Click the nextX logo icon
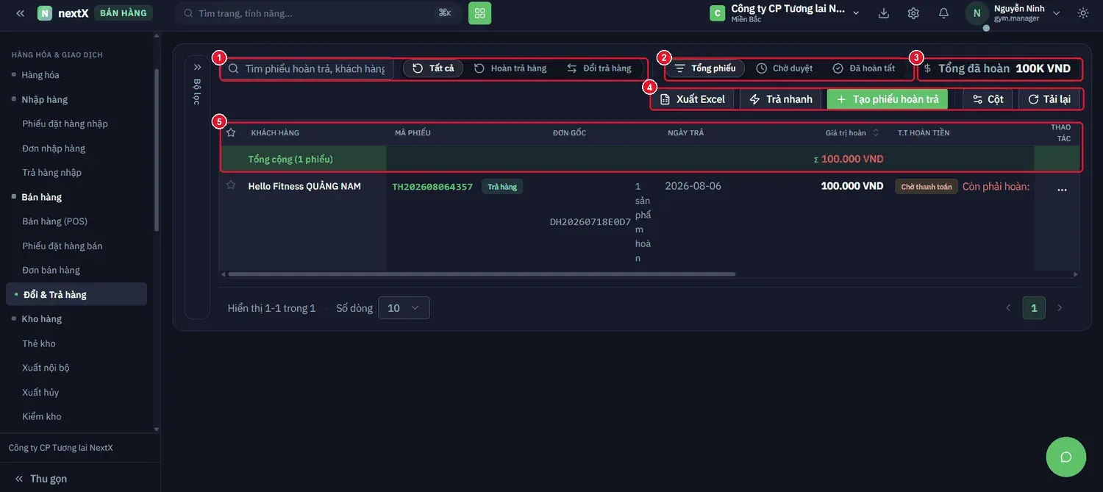1103x492 pixels. (45, 13)
